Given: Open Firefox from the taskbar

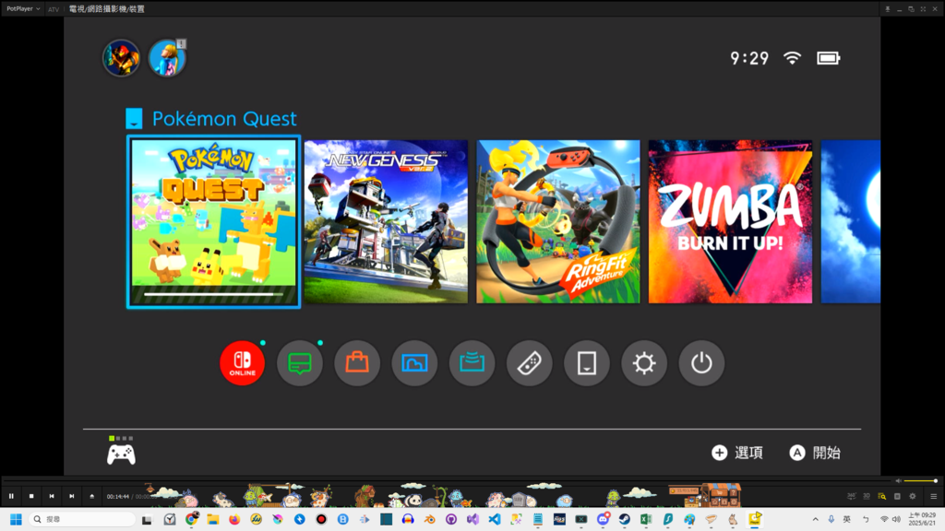Looking at the screenshot, I should 234,519.
